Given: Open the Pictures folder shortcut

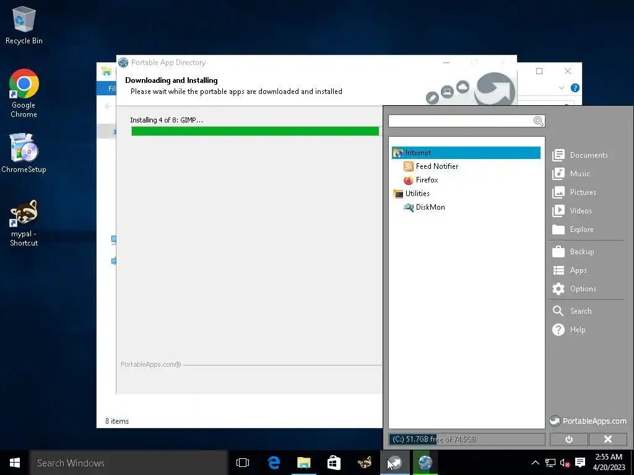Looking at the screenshot, I should tap(575, 192).
